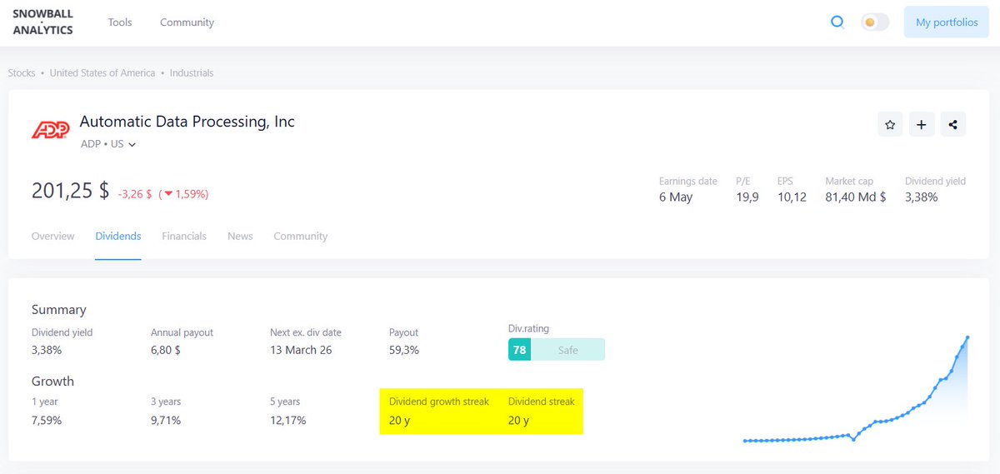1000x474 pixels.
Task: Select the Dividends tab
Action: click(x=117, y=237)
